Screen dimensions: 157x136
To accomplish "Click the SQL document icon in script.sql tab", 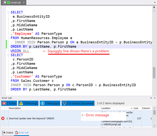I will point(5,3).
